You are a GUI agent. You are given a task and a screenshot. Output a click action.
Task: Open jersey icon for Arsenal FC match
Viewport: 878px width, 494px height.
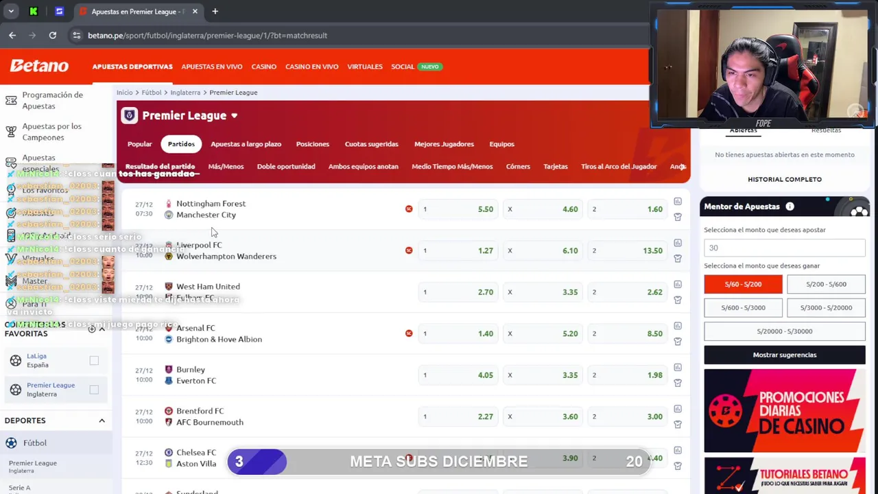678,342
